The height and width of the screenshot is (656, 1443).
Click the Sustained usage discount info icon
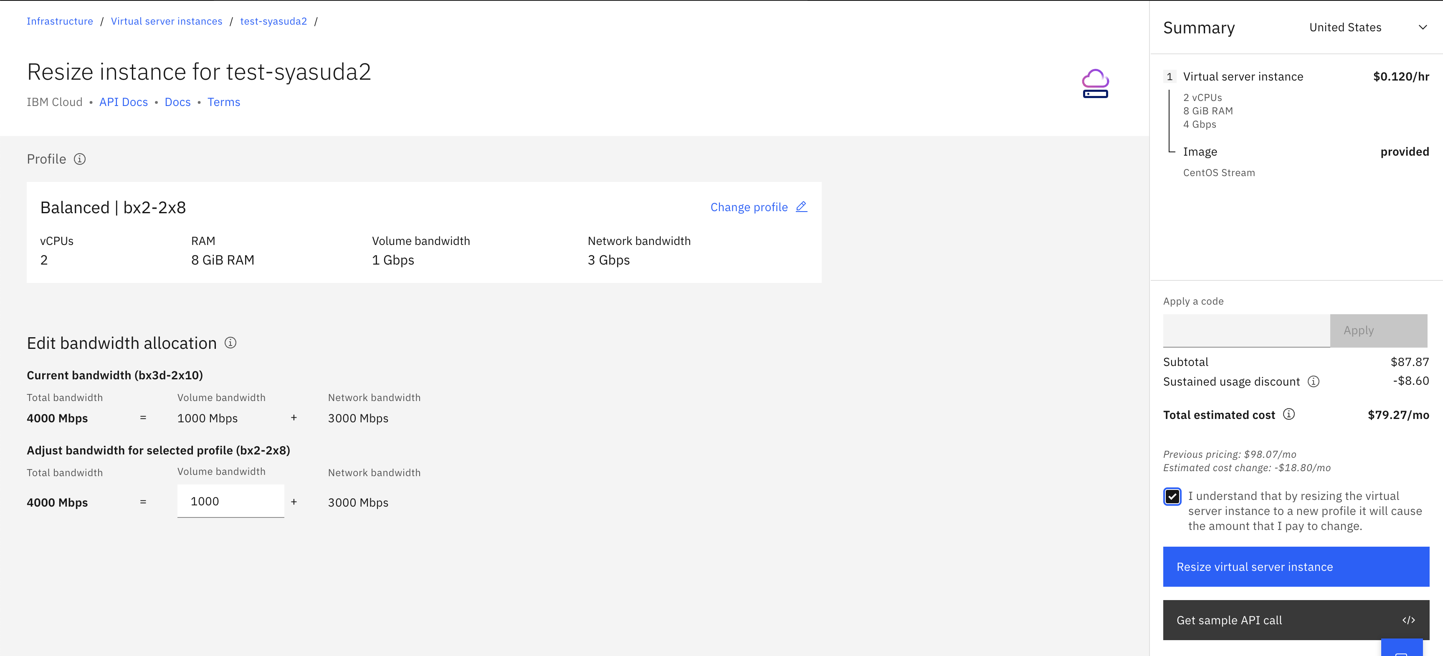pyautogui.click(x=1314, y=381)
